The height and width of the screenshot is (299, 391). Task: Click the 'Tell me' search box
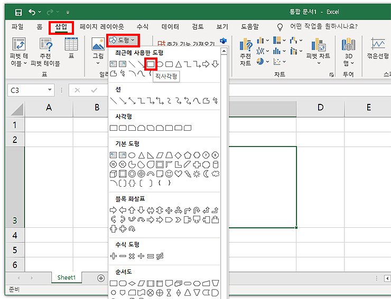[324, 26]
